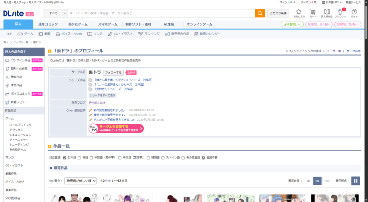Image resolution: width=368 pixels, height=202 pixels.
Task: Switch to the 美少女ゲーム tab
Action: pyautogui.click(x=78, y=24)
